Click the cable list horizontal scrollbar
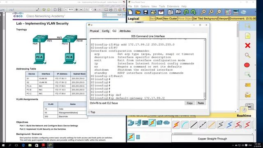The height and width of the screenshot is (148, 263). point(183,134)
